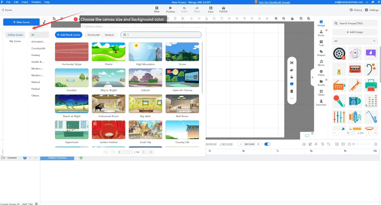The height and width of the screenshot is (205, 381).
Task: Open the Assets panel
Action: click(321, 83)
